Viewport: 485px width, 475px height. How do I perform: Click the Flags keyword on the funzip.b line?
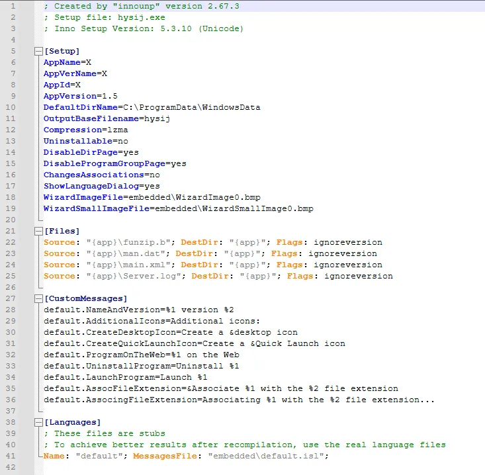290,242
